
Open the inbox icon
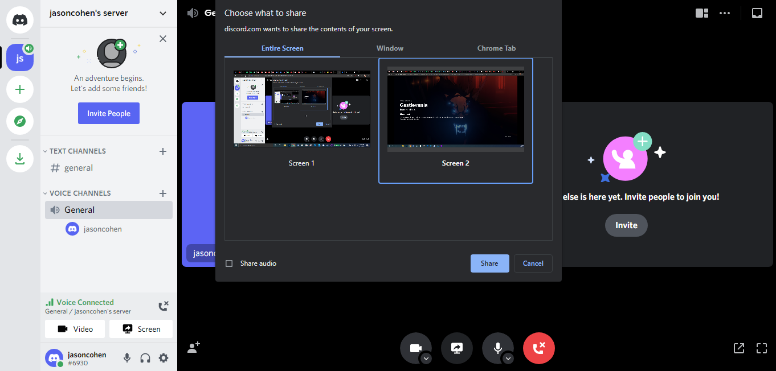(x=757, y=13)
